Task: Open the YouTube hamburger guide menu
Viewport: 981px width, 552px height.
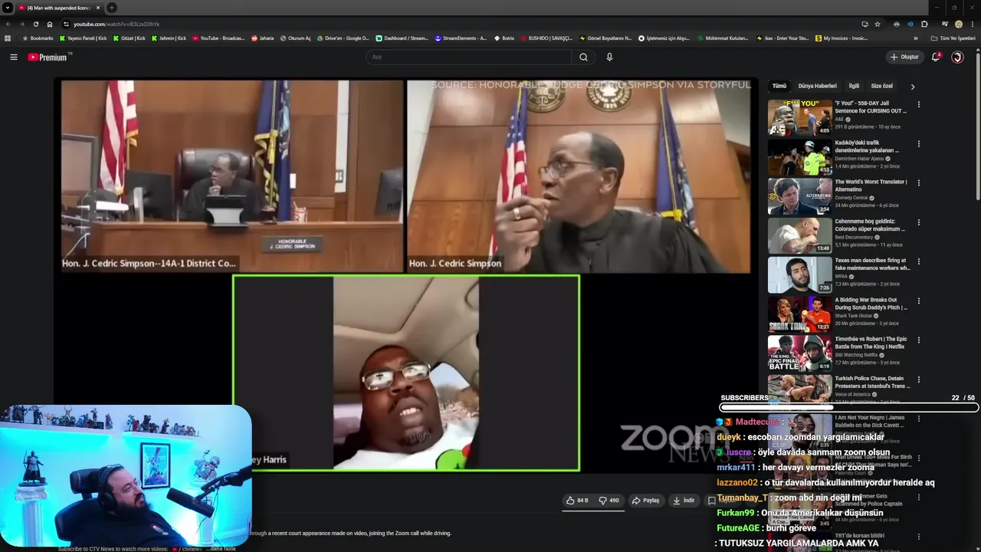Action: point(13,57)
